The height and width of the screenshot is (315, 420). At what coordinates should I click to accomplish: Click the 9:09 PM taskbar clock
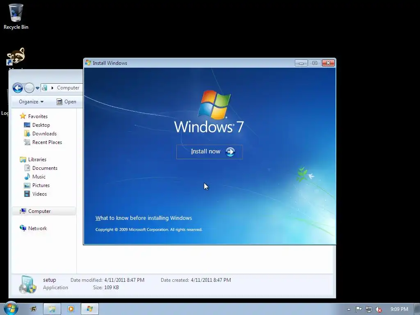pos(399,309)
